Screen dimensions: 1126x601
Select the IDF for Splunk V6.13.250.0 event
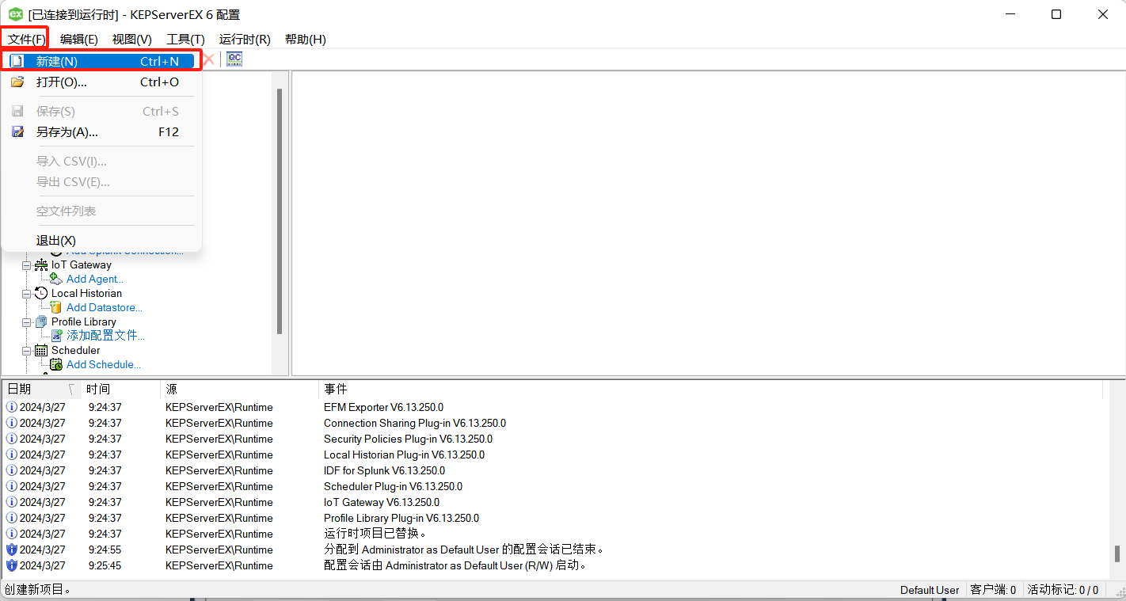(384, 471)
